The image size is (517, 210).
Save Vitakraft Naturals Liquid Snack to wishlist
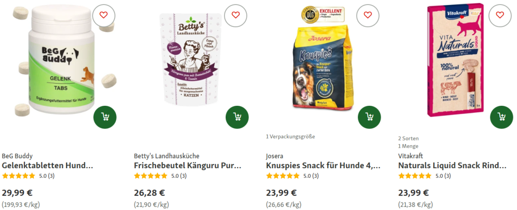pos(500,15)
